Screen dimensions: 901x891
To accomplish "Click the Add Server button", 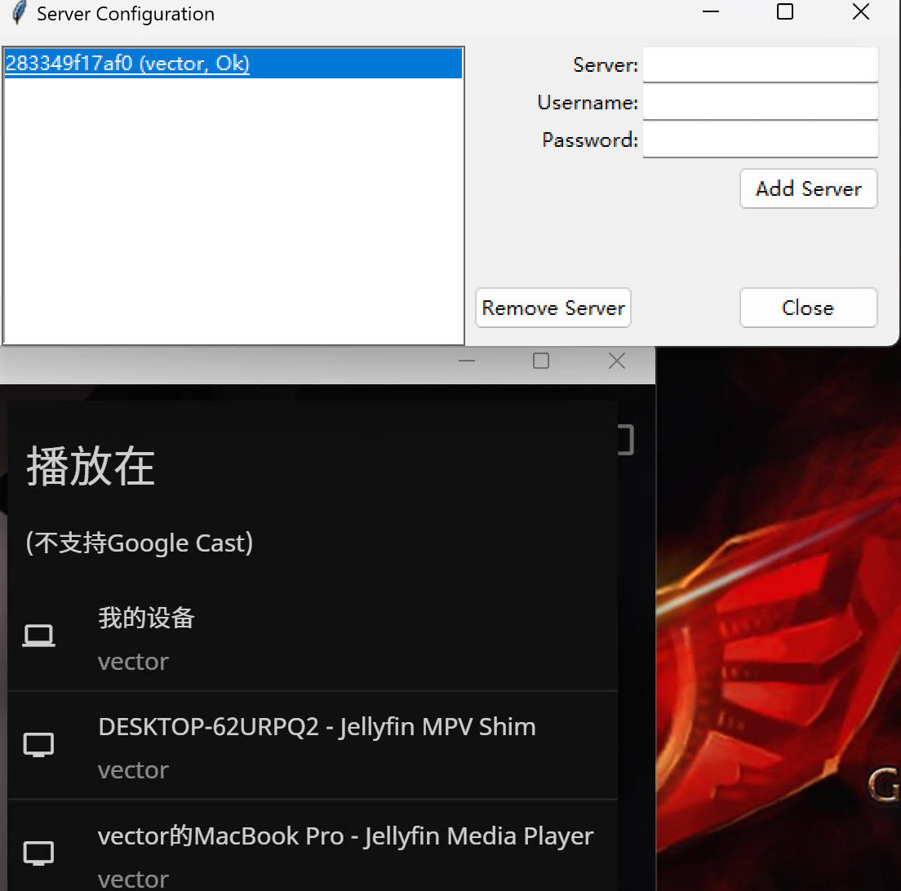I will point(807,188).
